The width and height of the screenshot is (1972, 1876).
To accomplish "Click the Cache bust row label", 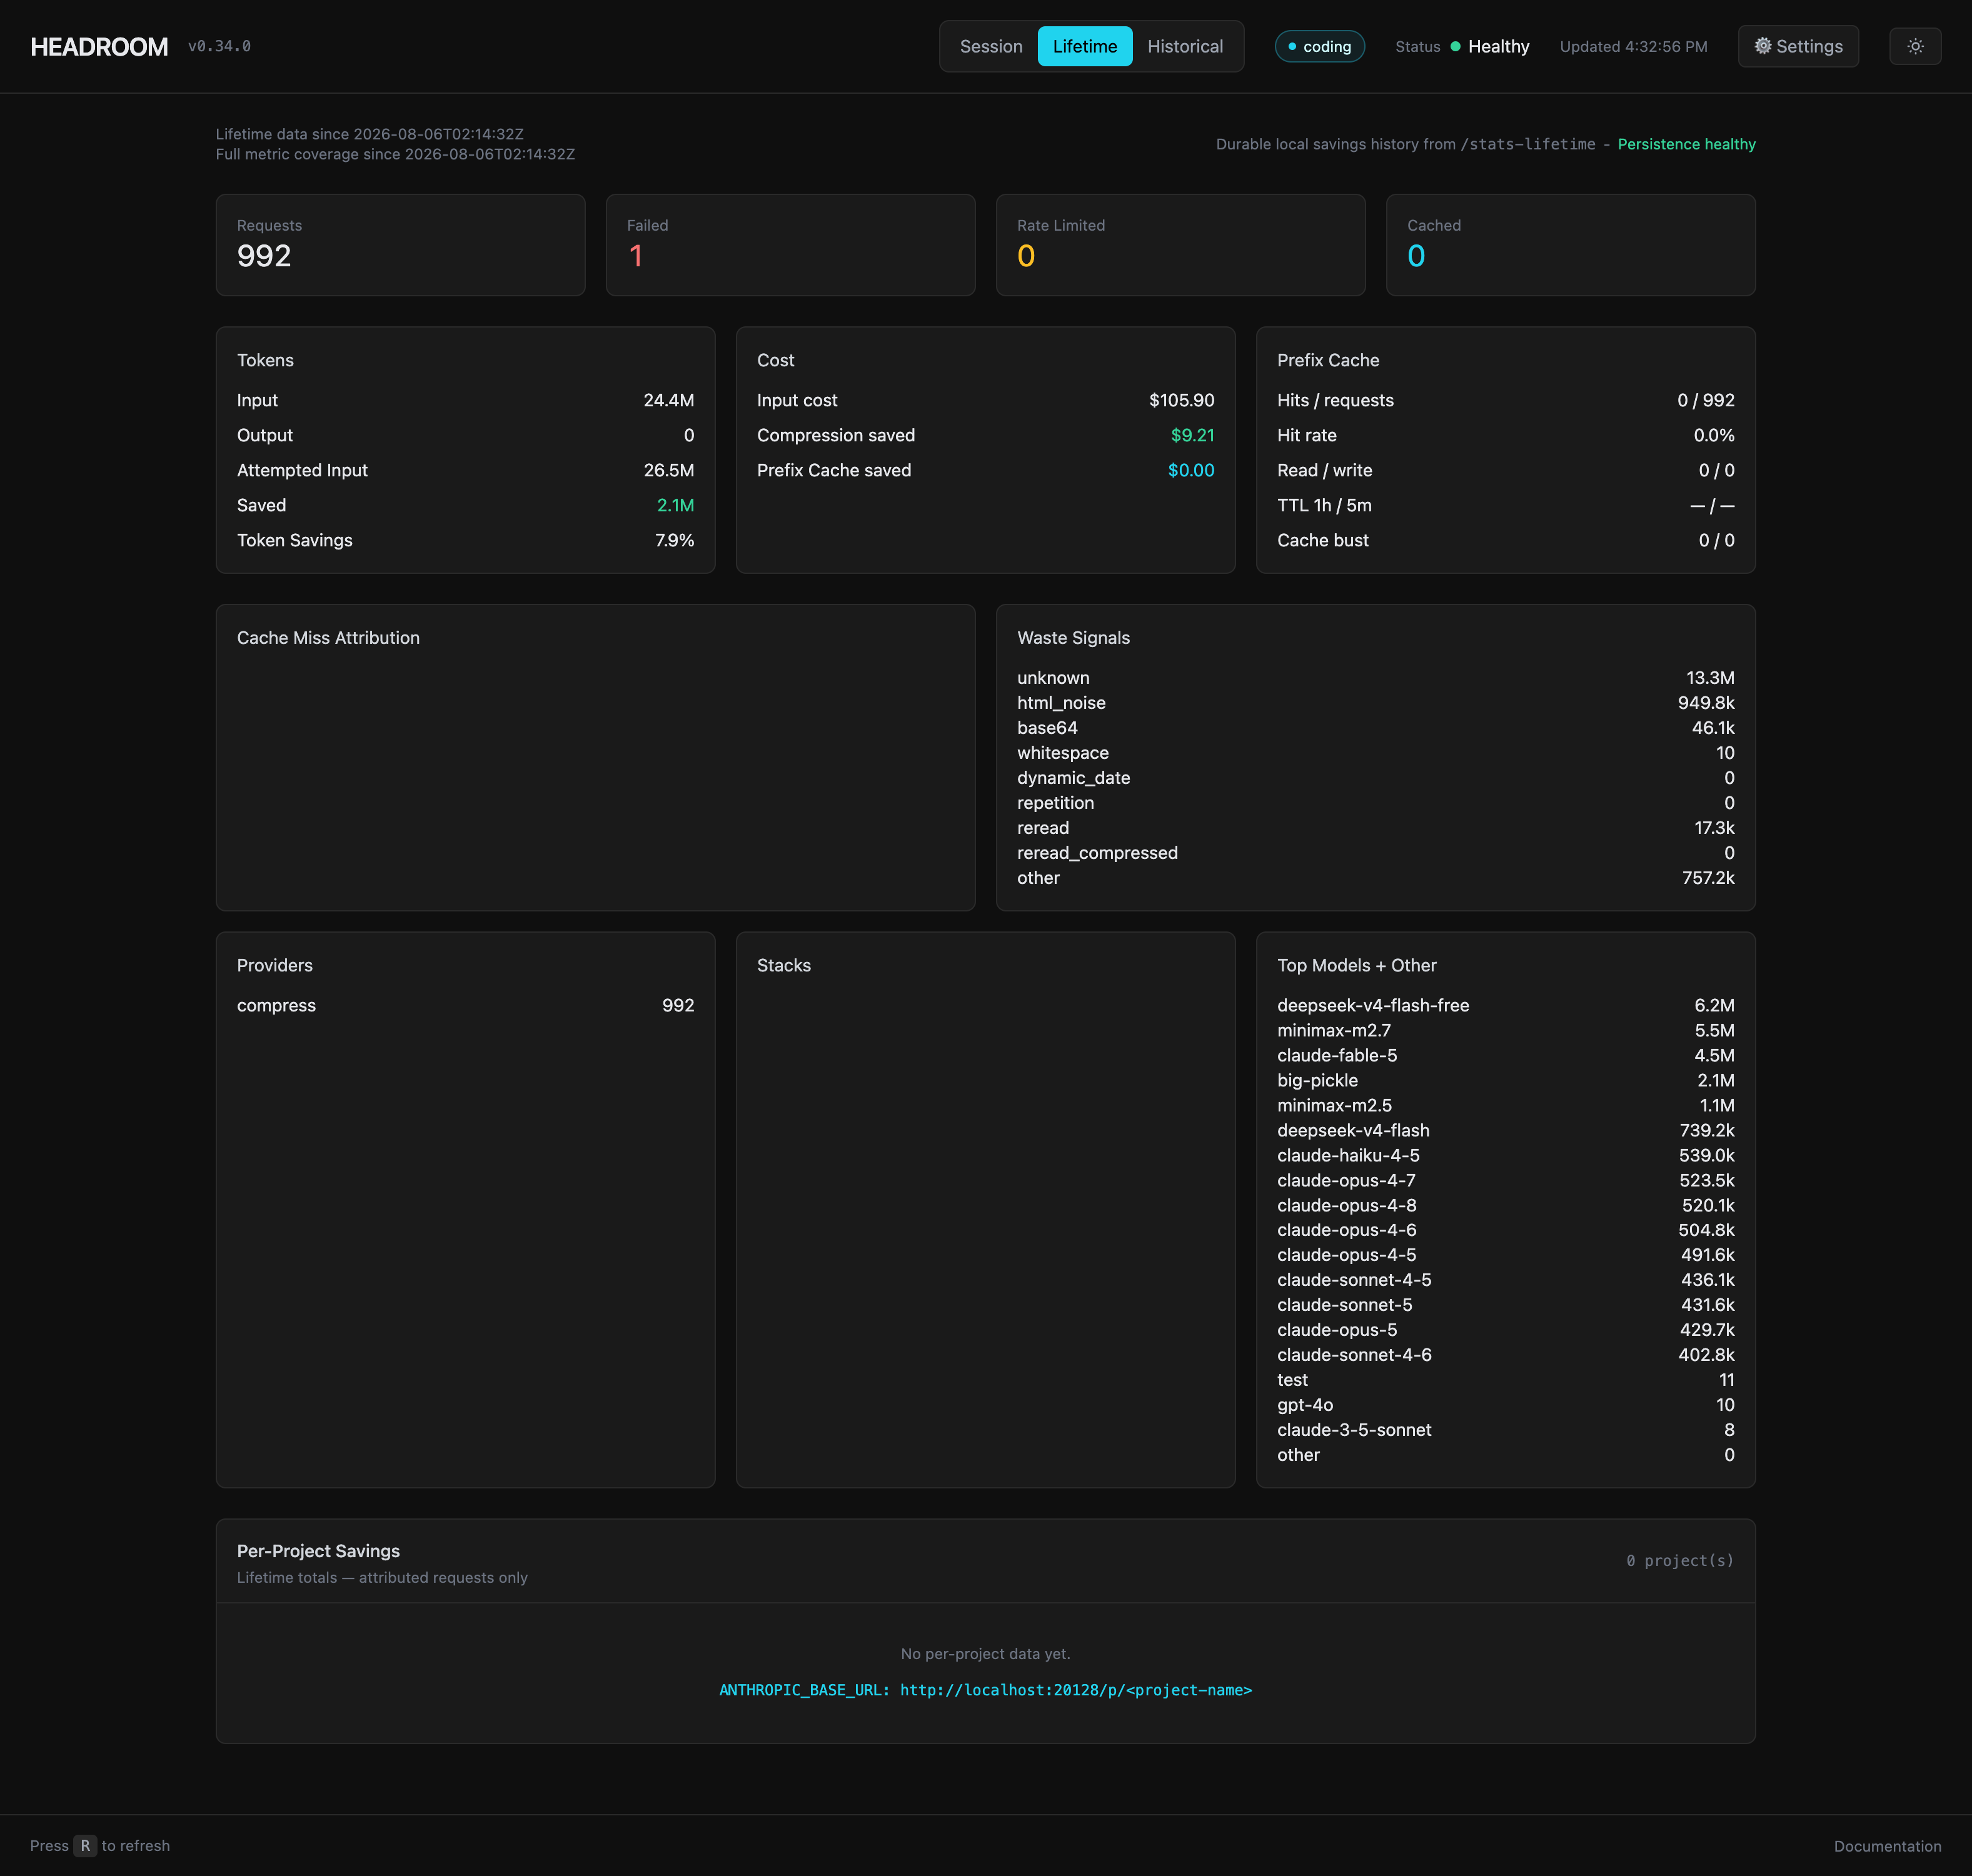I will [1322, 540].
